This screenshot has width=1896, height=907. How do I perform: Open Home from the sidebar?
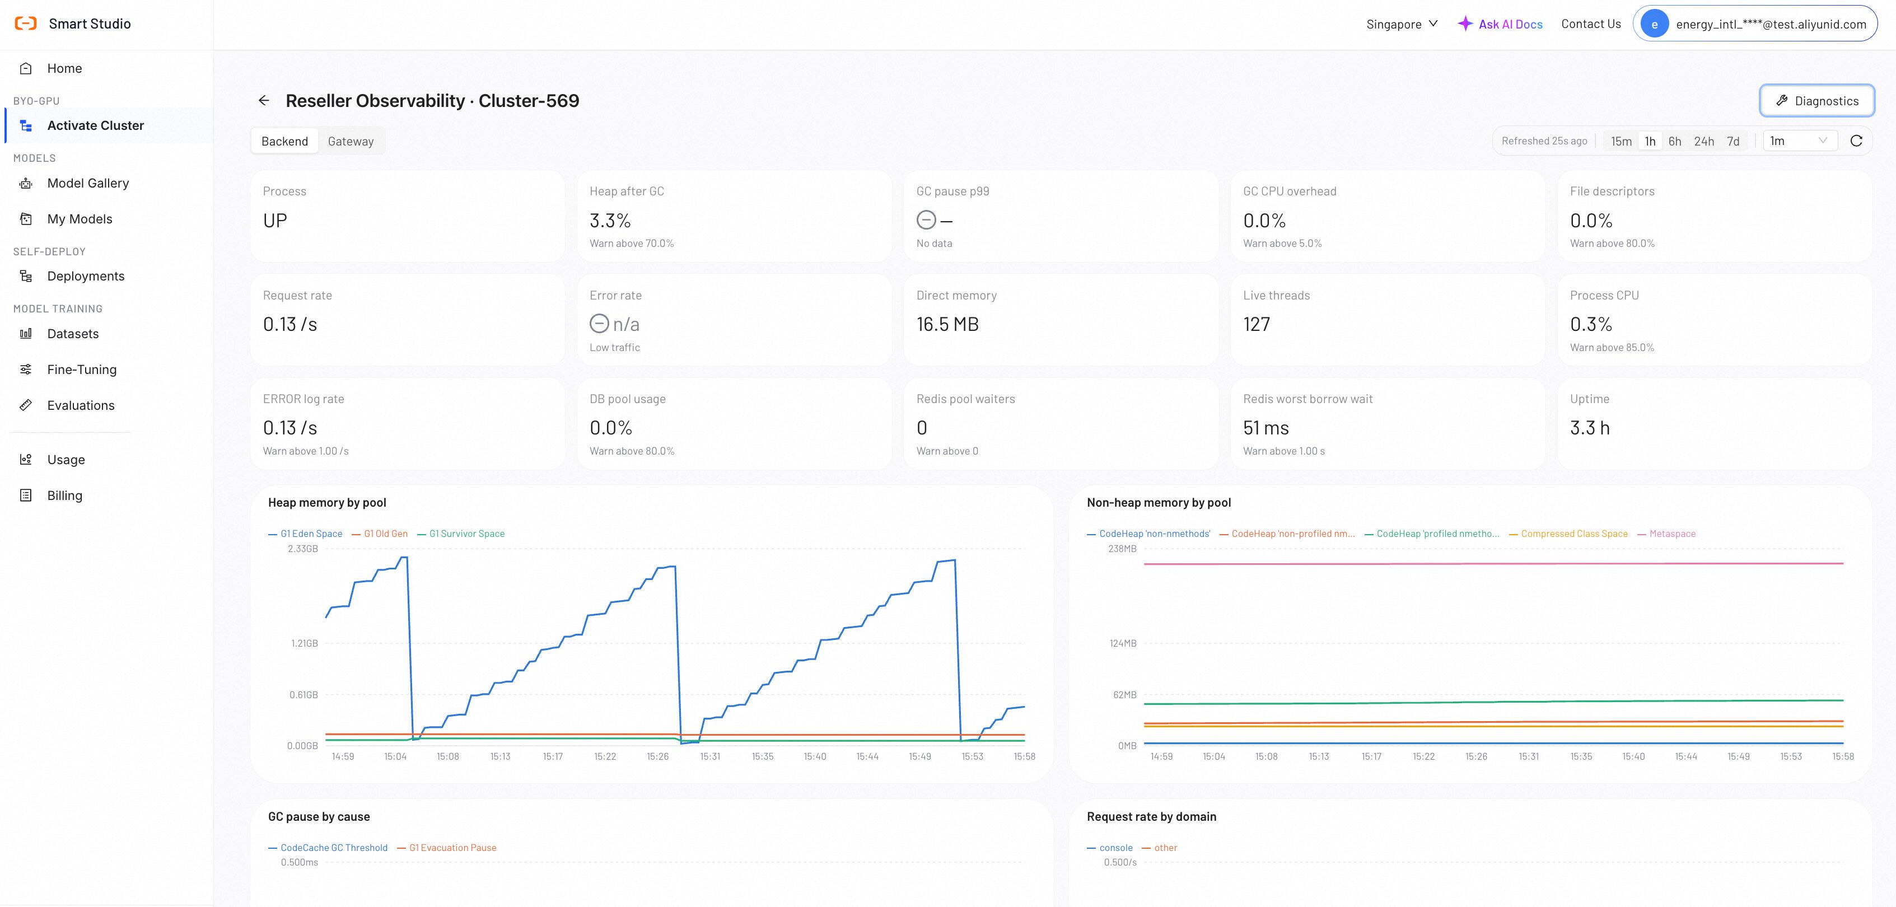tap(65, 68)
